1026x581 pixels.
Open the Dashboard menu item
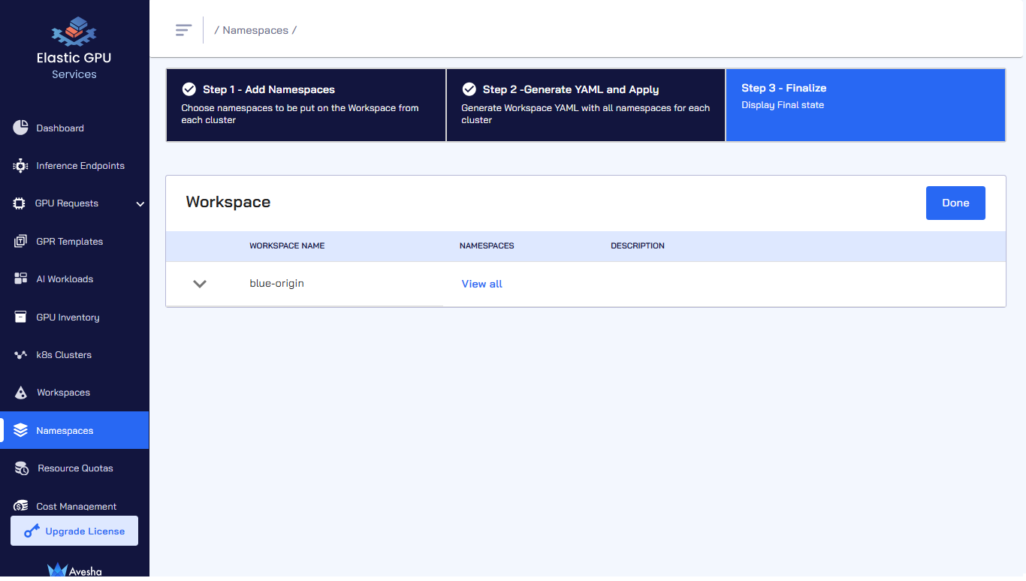(x=74, y=128)
